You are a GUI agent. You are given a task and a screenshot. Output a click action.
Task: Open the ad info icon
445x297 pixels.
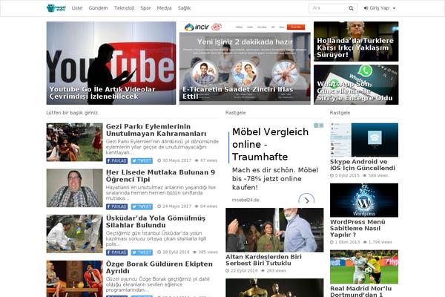tap(316, 125)
